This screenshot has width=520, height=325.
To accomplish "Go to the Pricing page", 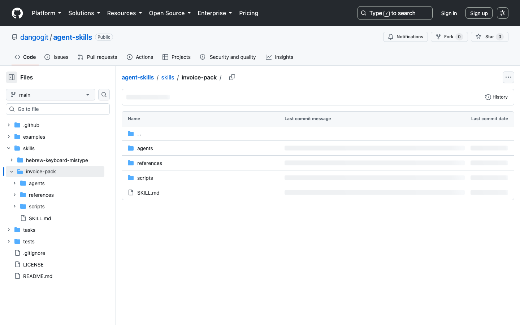I will tap(249, 13).
